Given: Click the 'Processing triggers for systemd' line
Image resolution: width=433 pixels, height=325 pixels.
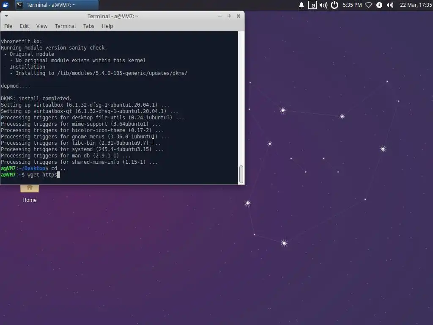Looking at the screenshot, I should click(x=82, y=149).
